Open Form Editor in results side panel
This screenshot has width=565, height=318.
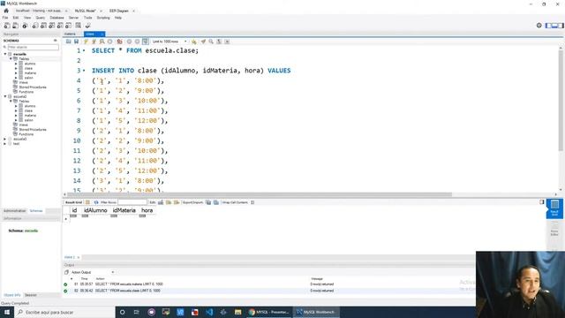[554, 230]
